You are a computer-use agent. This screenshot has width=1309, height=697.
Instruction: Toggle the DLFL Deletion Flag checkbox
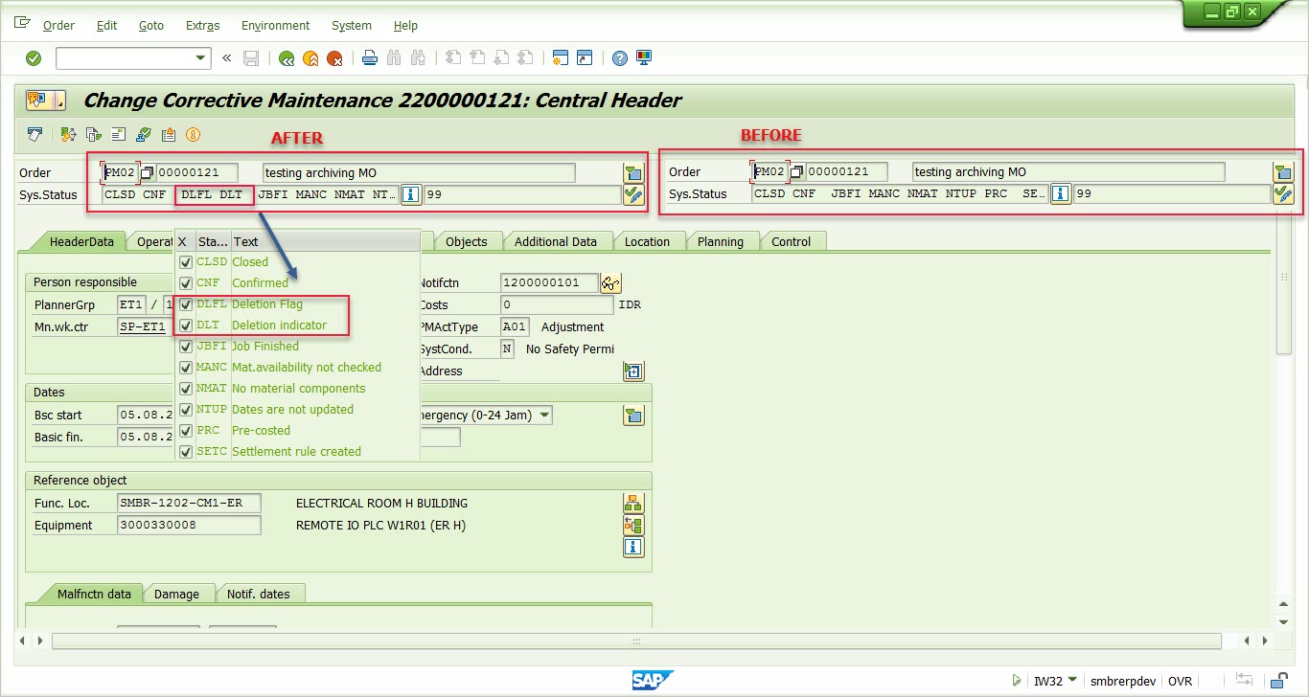coord(186,304)
